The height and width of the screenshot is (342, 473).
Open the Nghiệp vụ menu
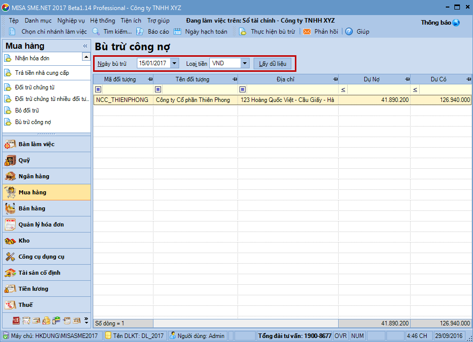[x=71, y=21]
